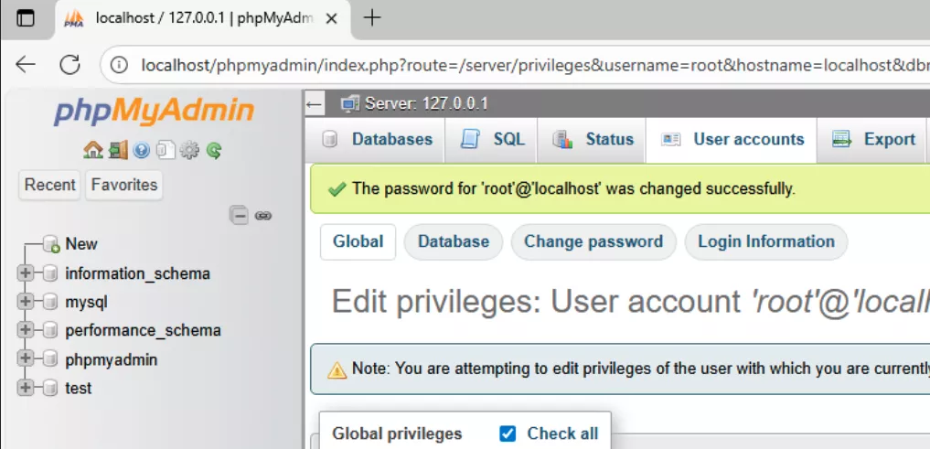Reload the navigation panel with the green arrow icon

tap(214, 150)
